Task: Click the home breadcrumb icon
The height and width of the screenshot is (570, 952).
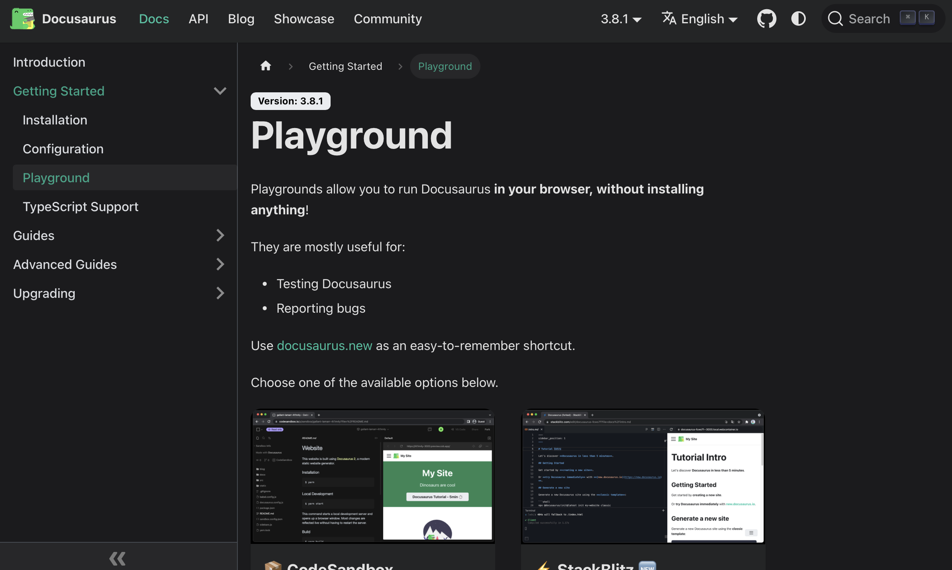Action: click(x=265, y=66)
